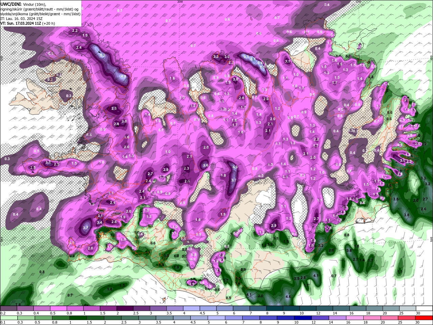Click the 3.6 snowfall value on the map
The image size is (433, 325).
[x=206, y=166]
